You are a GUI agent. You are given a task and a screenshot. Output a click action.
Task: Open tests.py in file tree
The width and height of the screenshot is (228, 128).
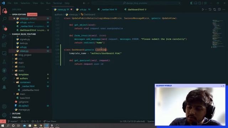24,43
